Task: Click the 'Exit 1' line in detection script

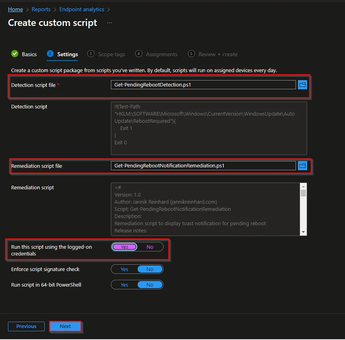Action: [126, 128]
